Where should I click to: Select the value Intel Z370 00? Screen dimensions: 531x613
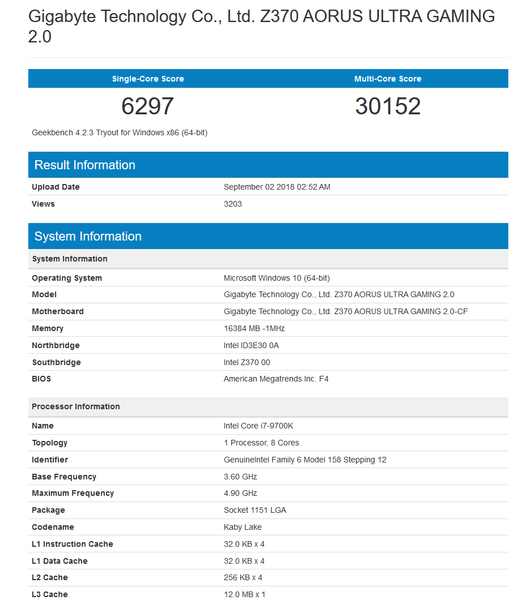(x=247, y=362)
